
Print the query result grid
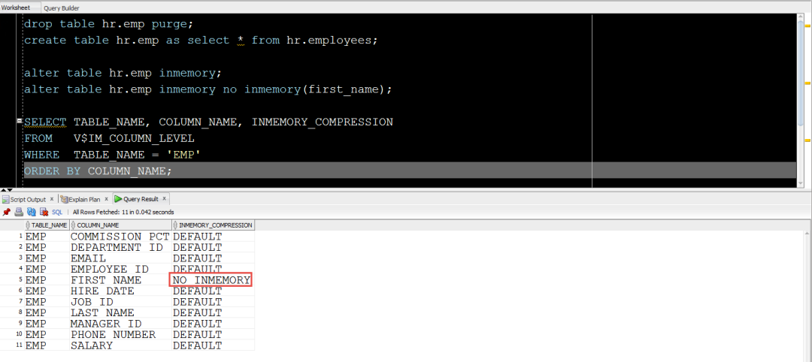[x=19, y=212]
